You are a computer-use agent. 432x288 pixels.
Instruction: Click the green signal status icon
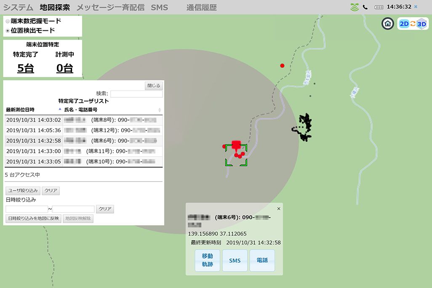pyautogui.click(x=355, y=7)
